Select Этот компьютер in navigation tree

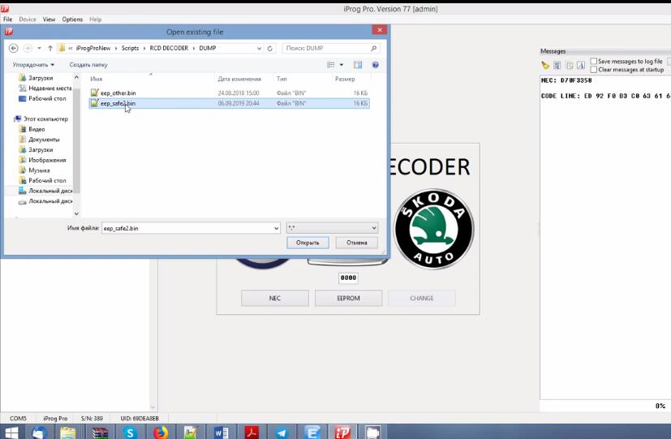pos(45,119)
